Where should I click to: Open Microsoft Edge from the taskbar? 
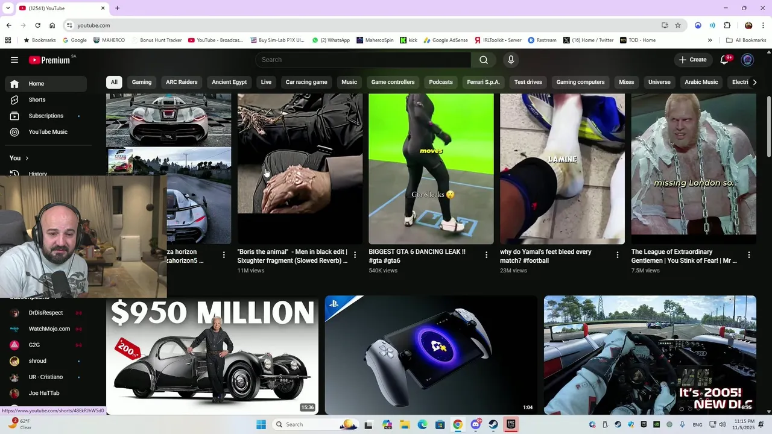[x=423, y=424]
